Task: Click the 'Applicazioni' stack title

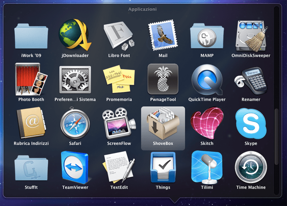Action: click(142, 9)
